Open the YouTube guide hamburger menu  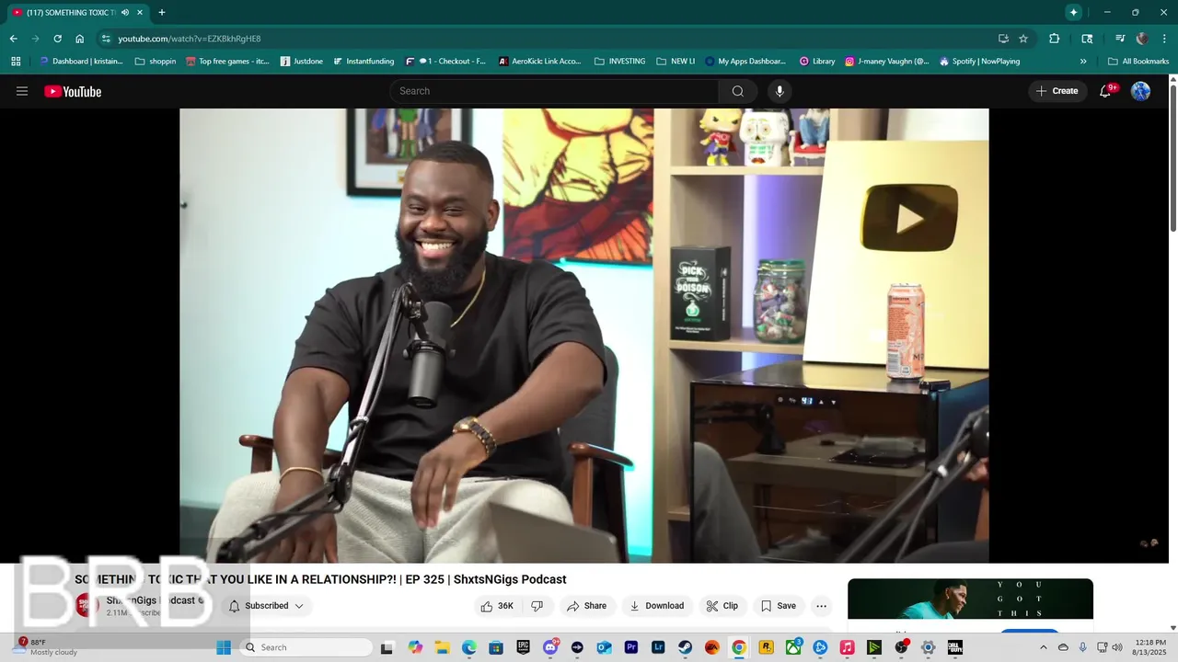pyautogui.click(x=22, y=91)
